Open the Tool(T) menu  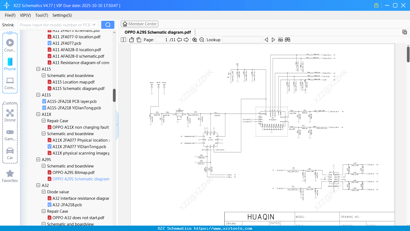click(41, 15)
